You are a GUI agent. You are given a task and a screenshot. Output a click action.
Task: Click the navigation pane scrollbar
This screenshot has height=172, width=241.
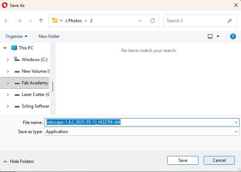click(53, 86)
